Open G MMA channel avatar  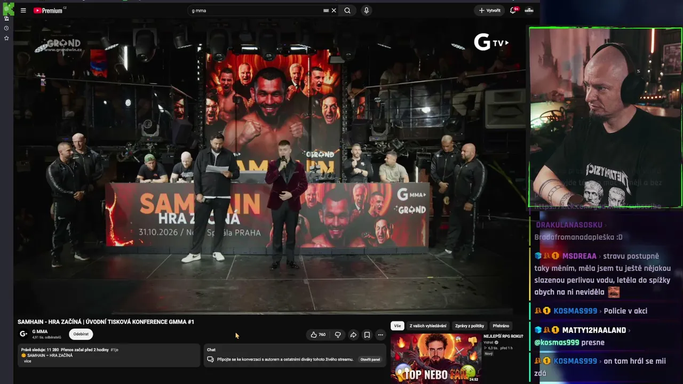(x=23, y=334)
